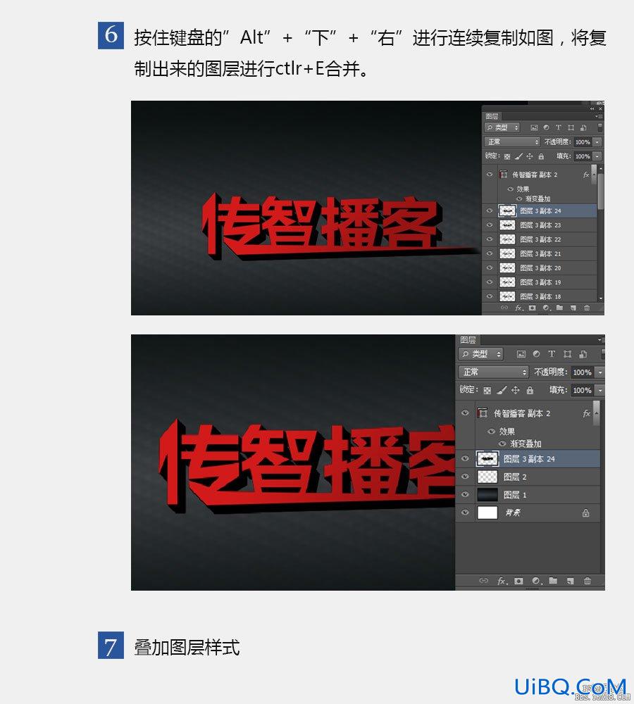This screenshot has height=704, width=634.
Task: Lock position move icon in upper Layers panel
Action: click(x=529, y=156)
